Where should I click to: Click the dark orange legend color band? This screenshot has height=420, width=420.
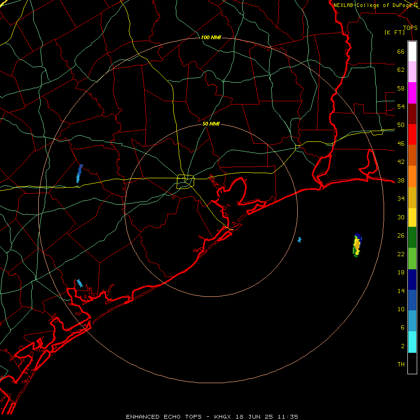pos(412,155)
